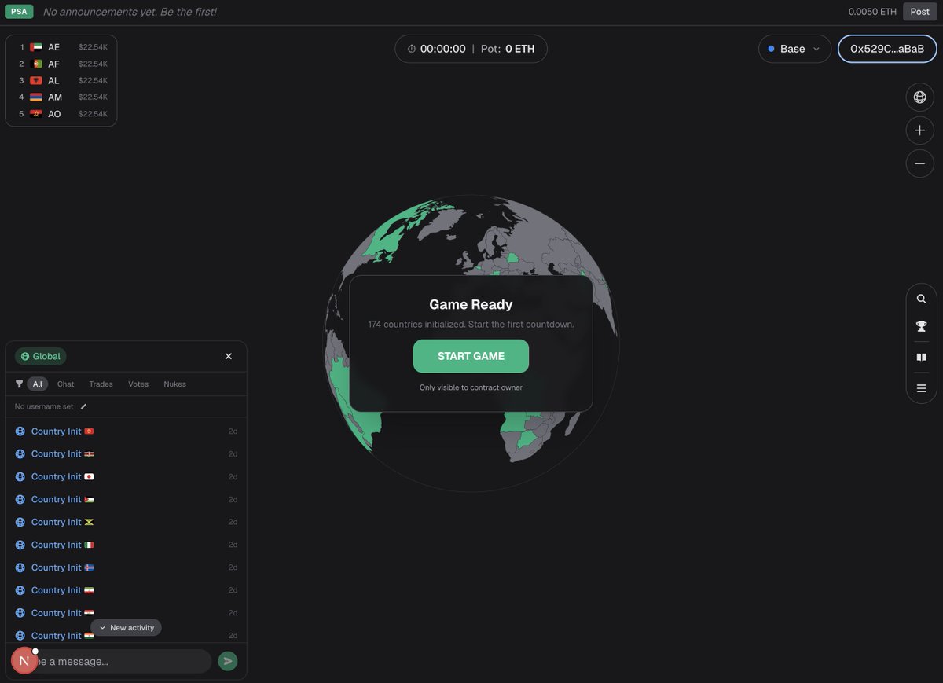943x683 pixels.
Task: Click the filter funnel icon in chat panel
Action: point(19,384)
